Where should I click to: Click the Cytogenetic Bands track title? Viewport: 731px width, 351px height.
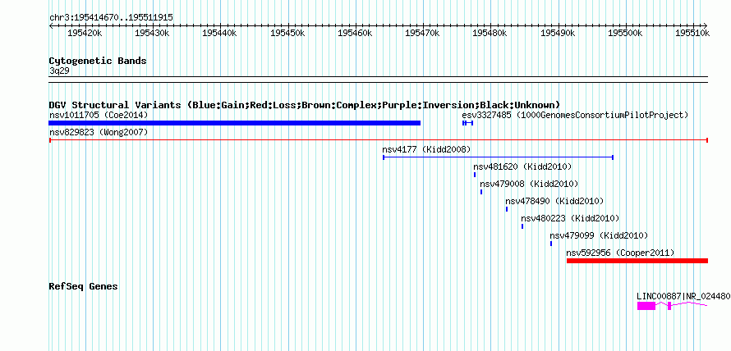pos(98,61)
